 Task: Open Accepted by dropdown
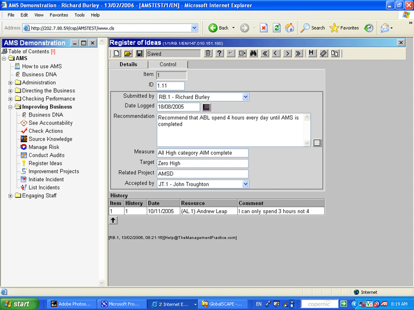click(245, 184)
